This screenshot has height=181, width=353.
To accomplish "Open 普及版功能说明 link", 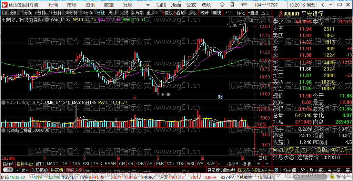I will click(x=222, y=170).
